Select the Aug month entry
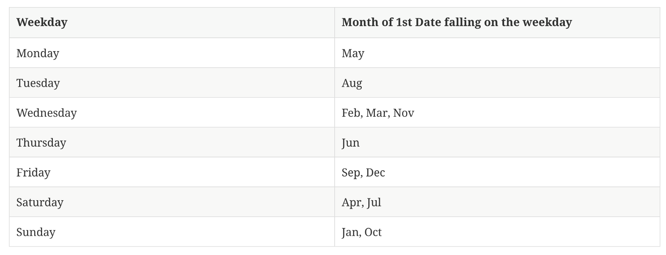The width and height of the screenshot is (666, 255). point(352,83)
